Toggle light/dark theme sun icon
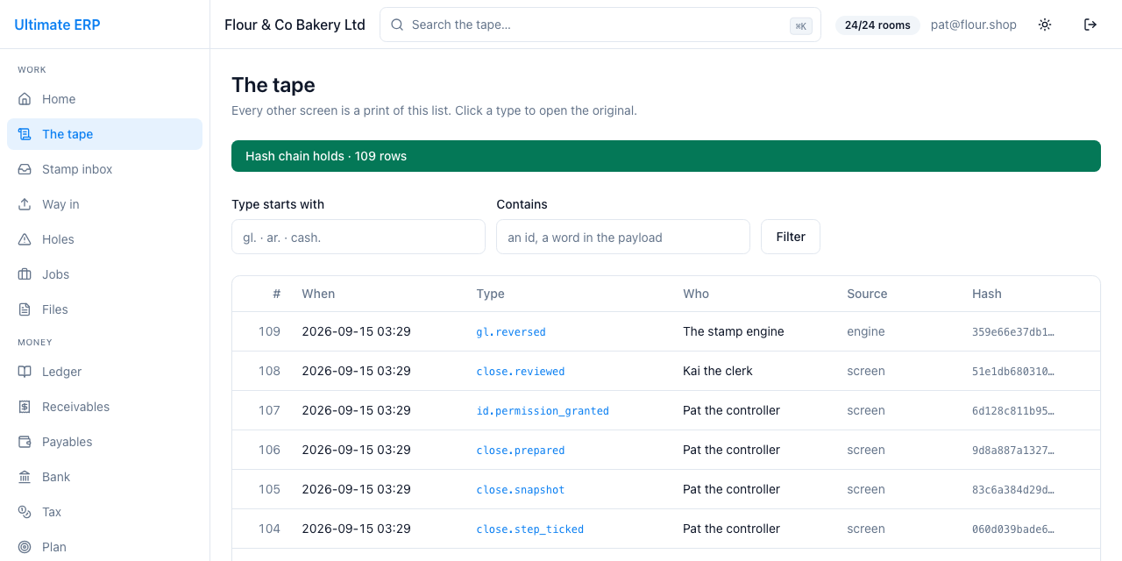This screenshot has width=1122, height=561. [1045, 25]
